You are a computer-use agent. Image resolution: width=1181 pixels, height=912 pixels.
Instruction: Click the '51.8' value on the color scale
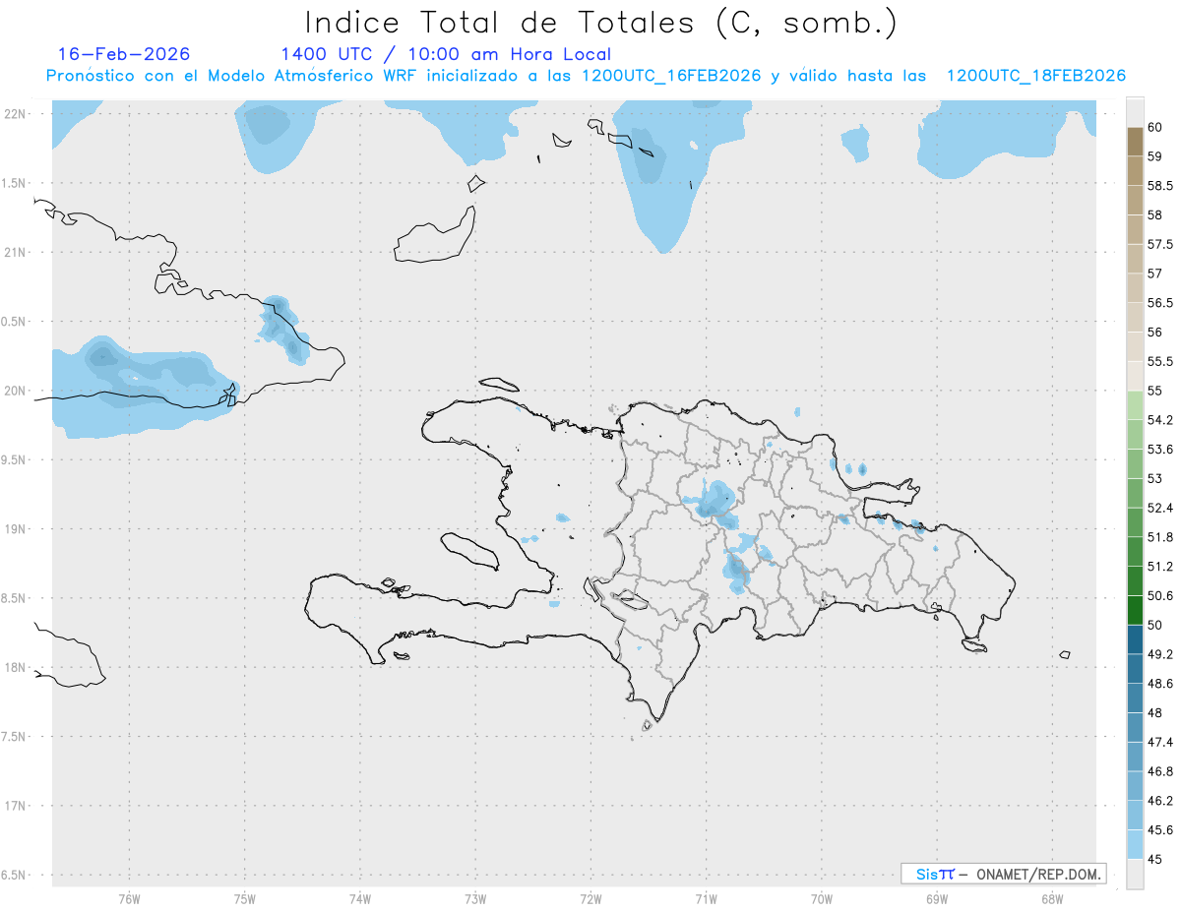click(x=1160, y=537)
